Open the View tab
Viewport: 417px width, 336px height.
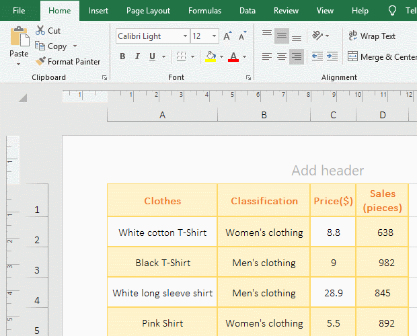click(x=325, y=11)
